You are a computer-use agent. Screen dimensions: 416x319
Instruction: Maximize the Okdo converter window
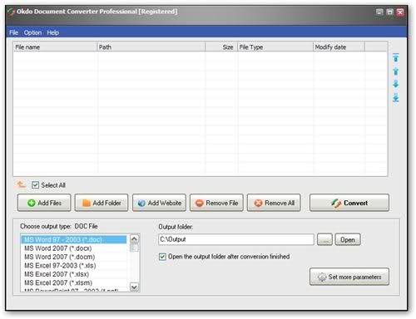pos(389,12)
